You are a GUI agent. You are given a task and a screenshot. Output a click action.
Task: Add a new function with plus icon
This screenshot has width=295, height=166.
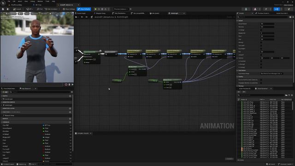pos(70,112)
